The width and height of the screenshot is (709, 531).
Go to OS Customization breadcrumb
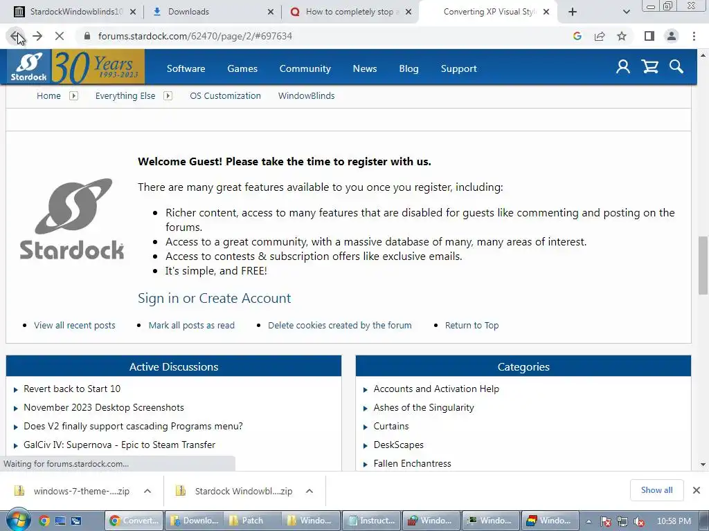[x=225, y=95]
